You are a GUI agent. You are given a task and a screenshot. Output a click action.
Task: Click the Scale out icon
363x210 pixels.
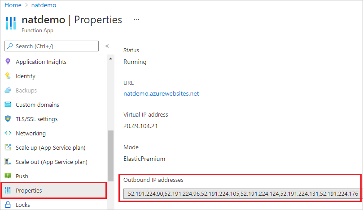click(8, 162)
